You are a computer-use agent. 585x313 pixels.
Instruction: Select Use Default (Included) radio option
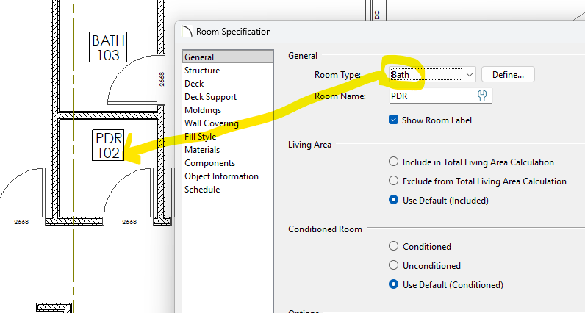pos(394,200)
